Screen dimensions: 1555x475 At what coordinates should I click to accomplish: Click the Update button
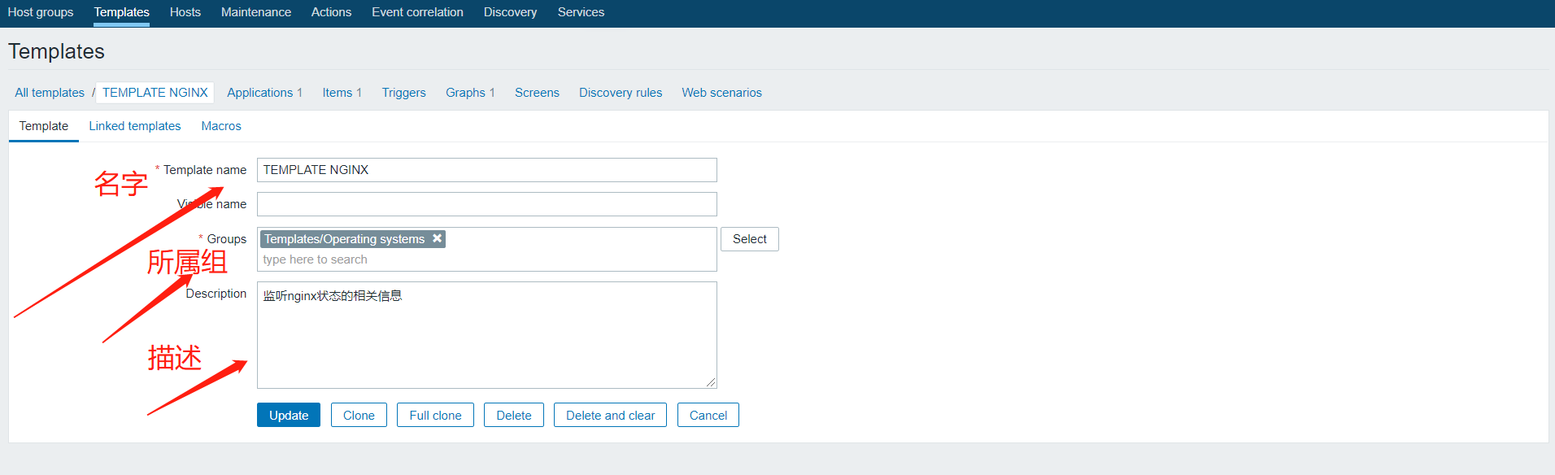[x=289, y=415]
